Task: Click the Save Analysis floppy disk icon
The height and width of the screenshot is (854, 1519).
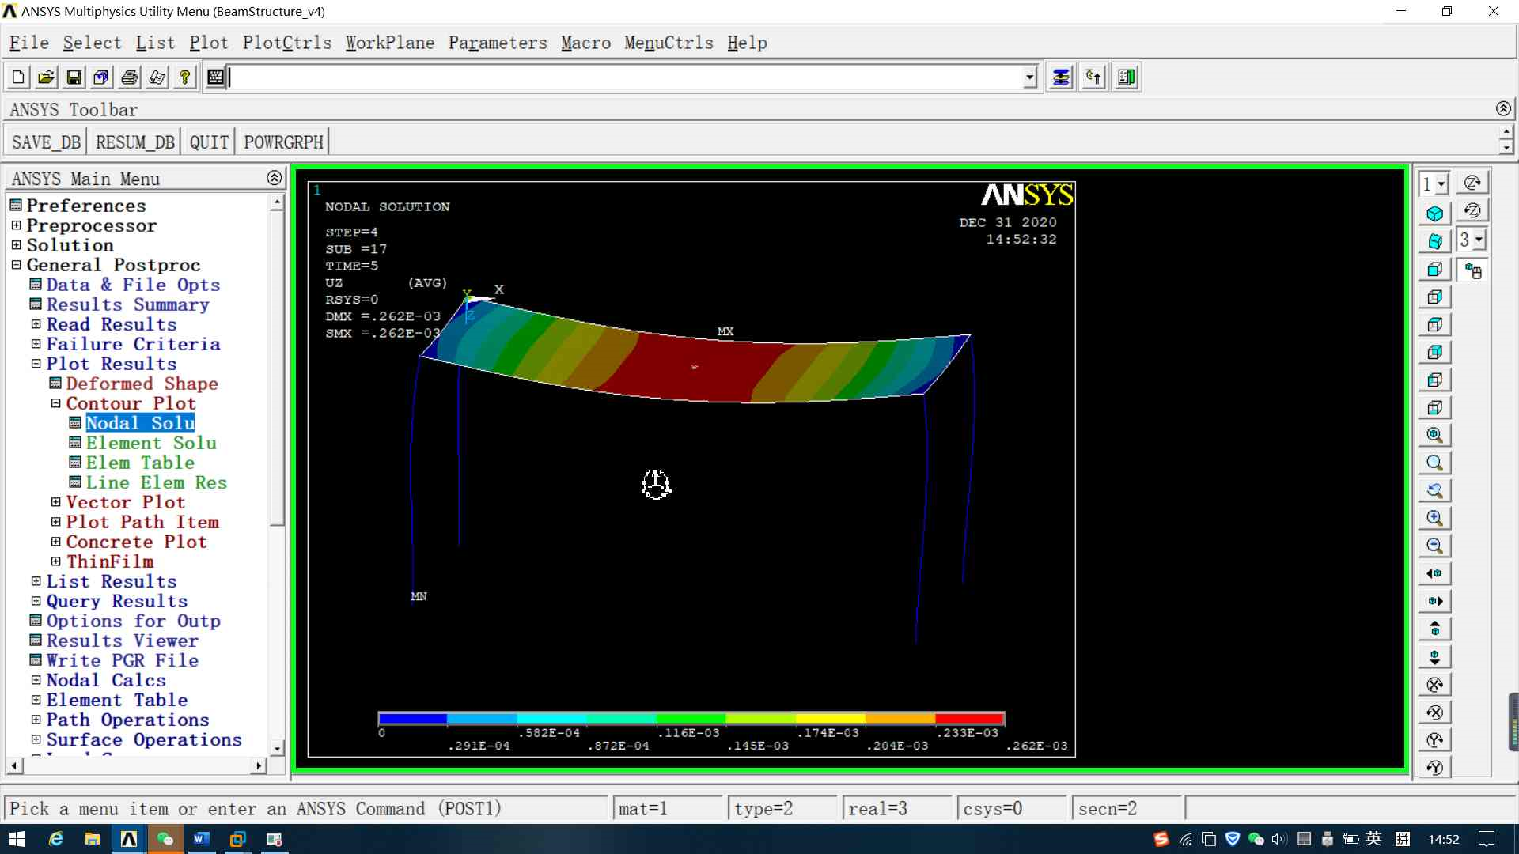Action: tap(74, 77)
